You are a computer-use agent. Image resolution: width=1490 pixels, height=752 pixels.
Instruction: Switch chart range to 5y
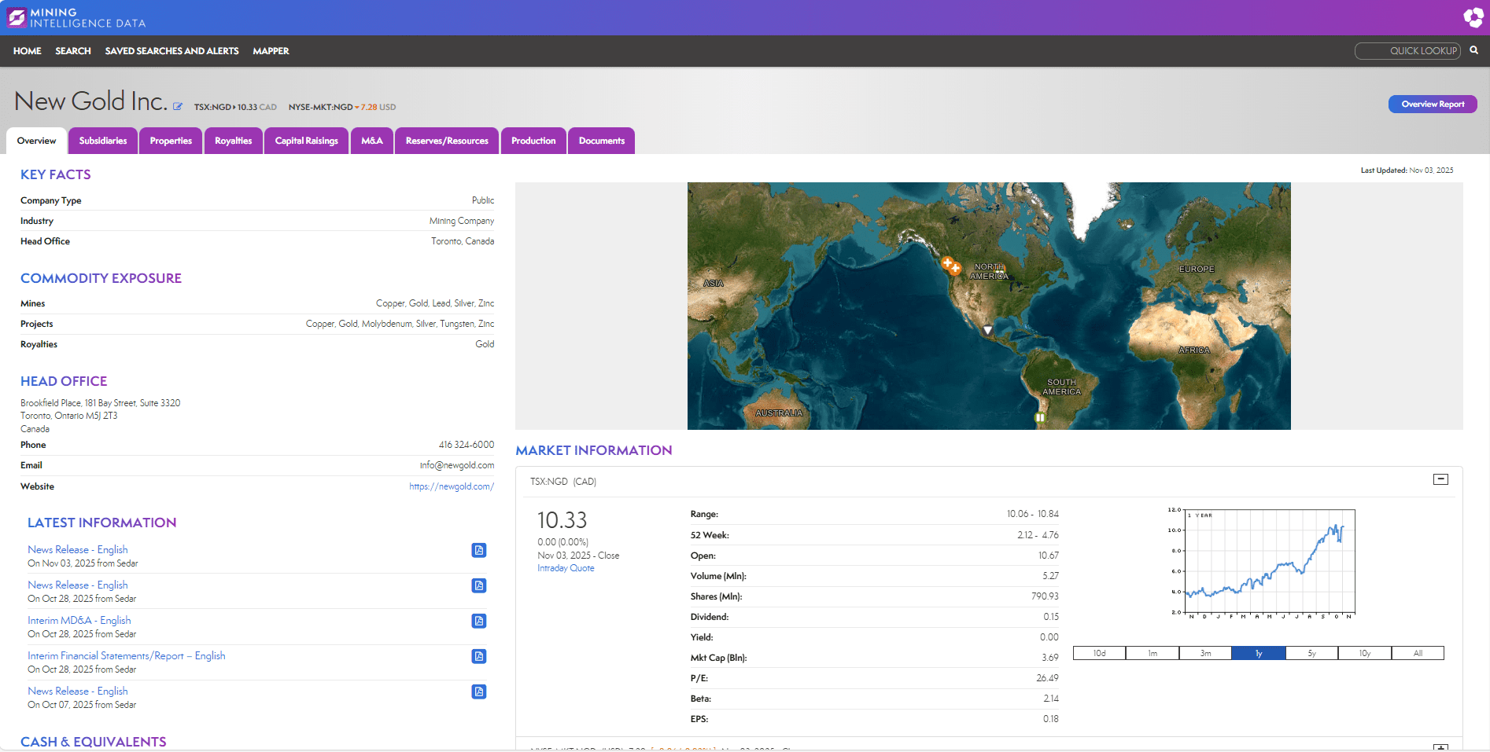tap(1311, 653)
